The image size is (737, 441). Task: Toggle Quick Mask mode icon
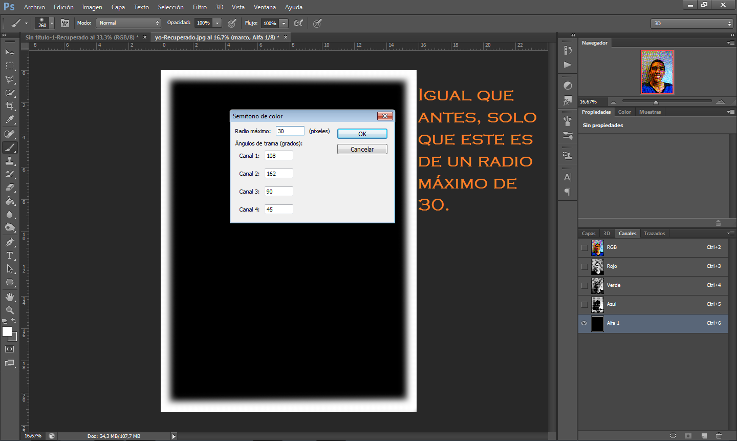10,349
